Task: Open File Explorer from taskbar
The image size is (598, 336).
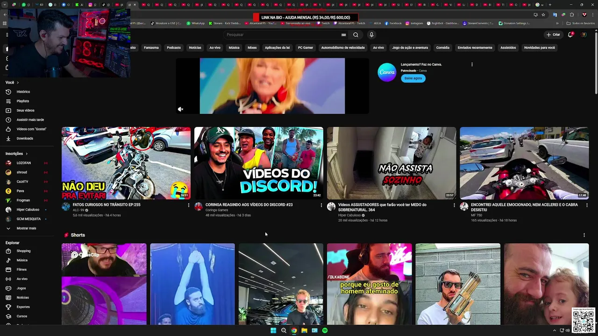Action: [x=304, y=330]
